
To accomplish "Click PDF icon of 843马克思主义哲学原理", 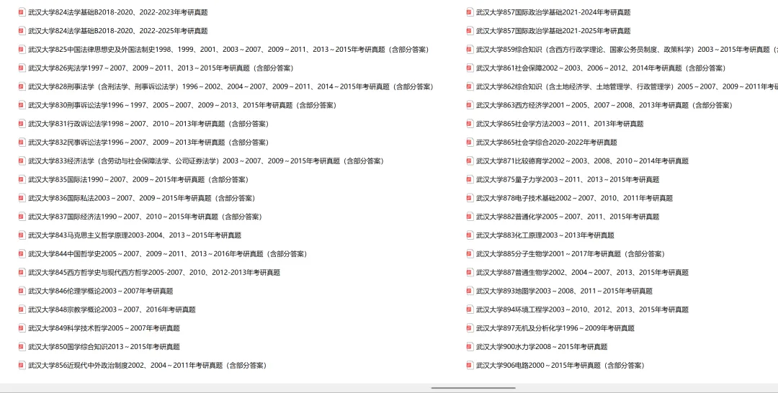I will click(x=22, y=235).
